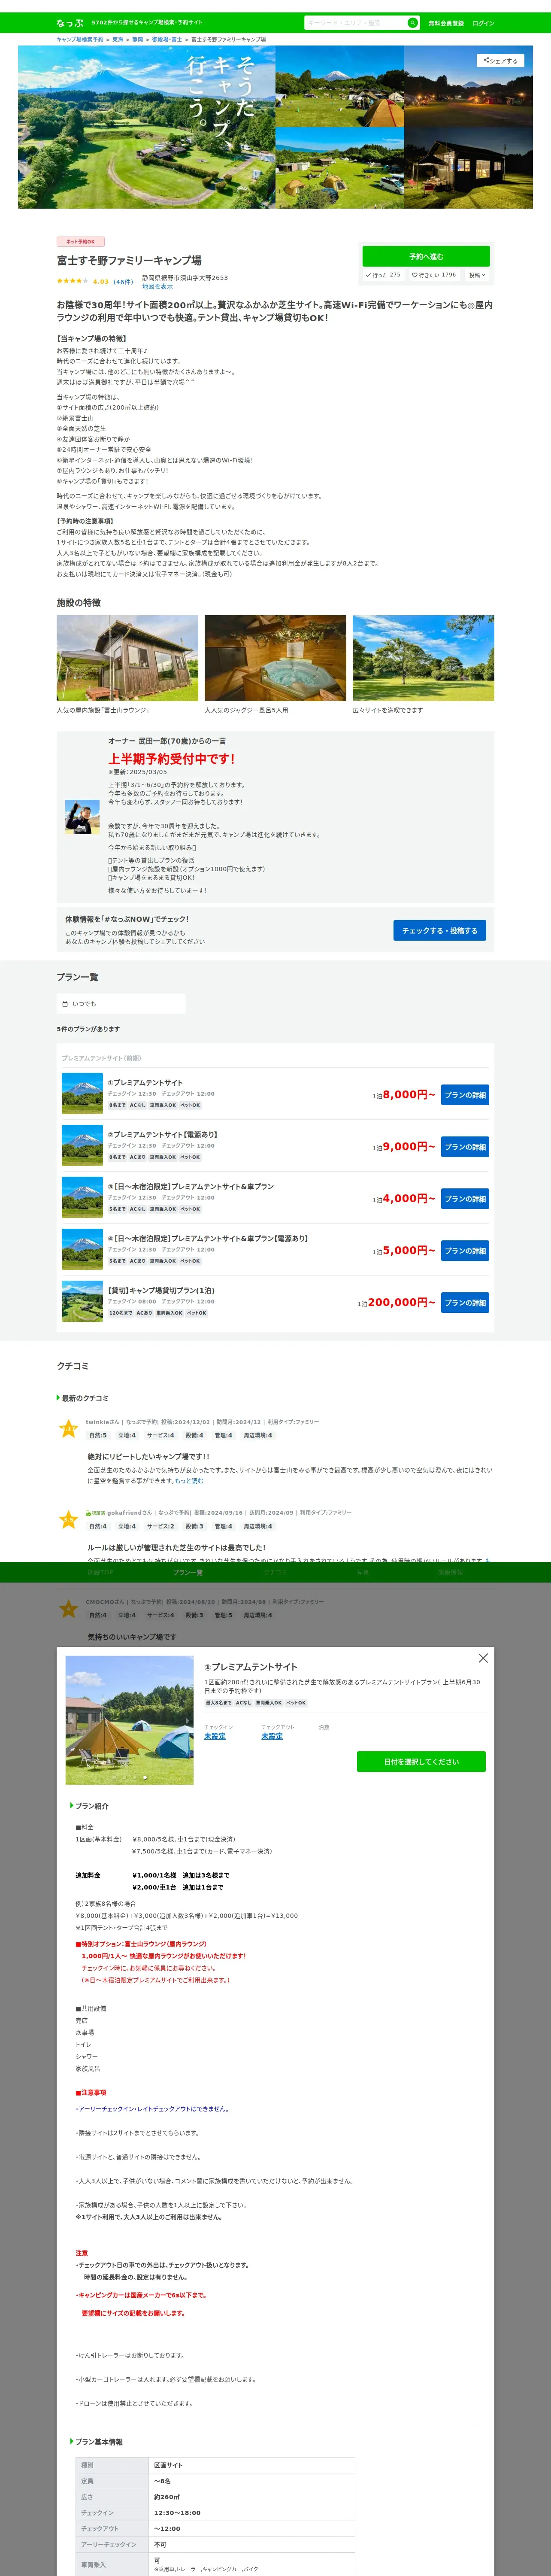This screenshot has width=551, height=2576.
Task: Select プラン一覧 tab in sticky green bar
Action: (x=187, y=1572)
